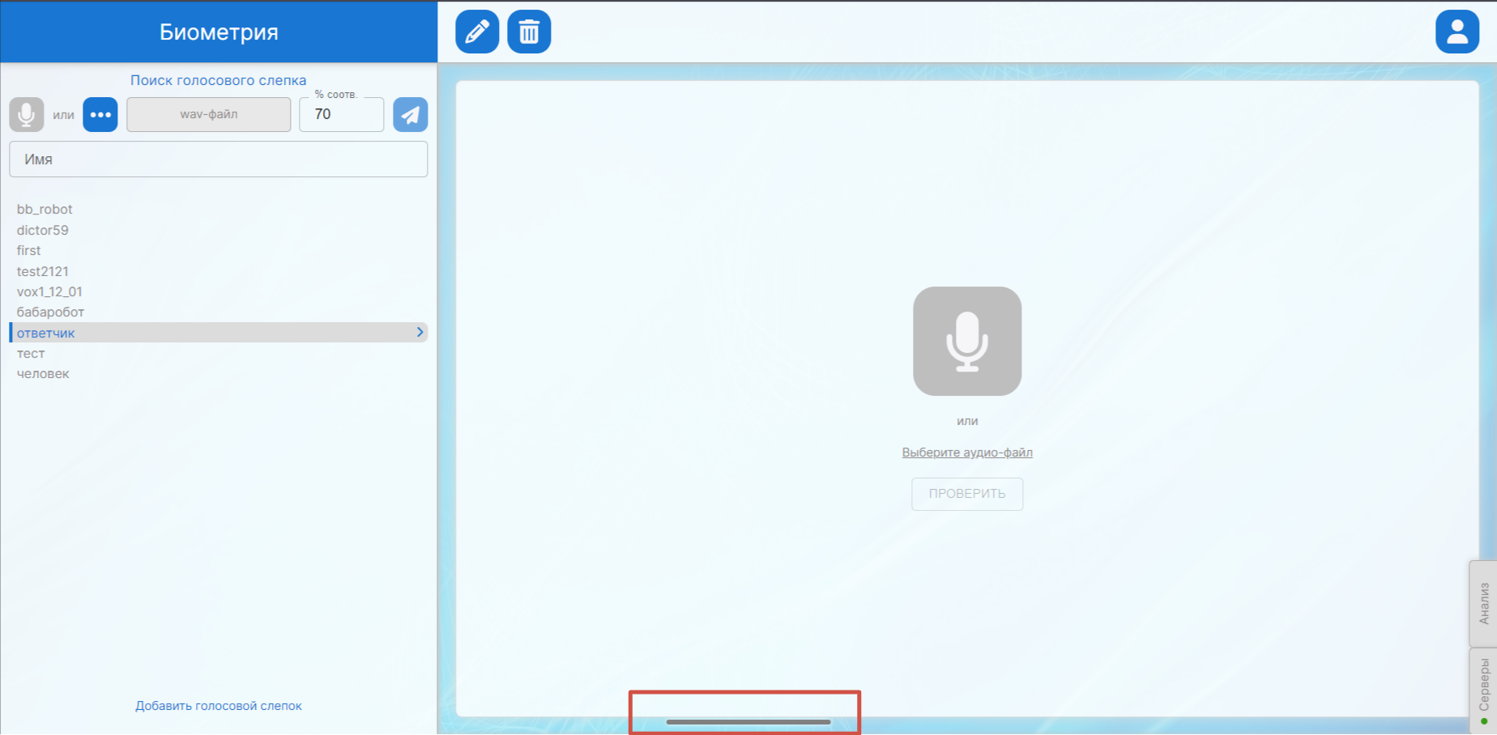Click Добавить голосовой слепок link
The height and width of the screenshot is (735, 1497).
(219, 706)
